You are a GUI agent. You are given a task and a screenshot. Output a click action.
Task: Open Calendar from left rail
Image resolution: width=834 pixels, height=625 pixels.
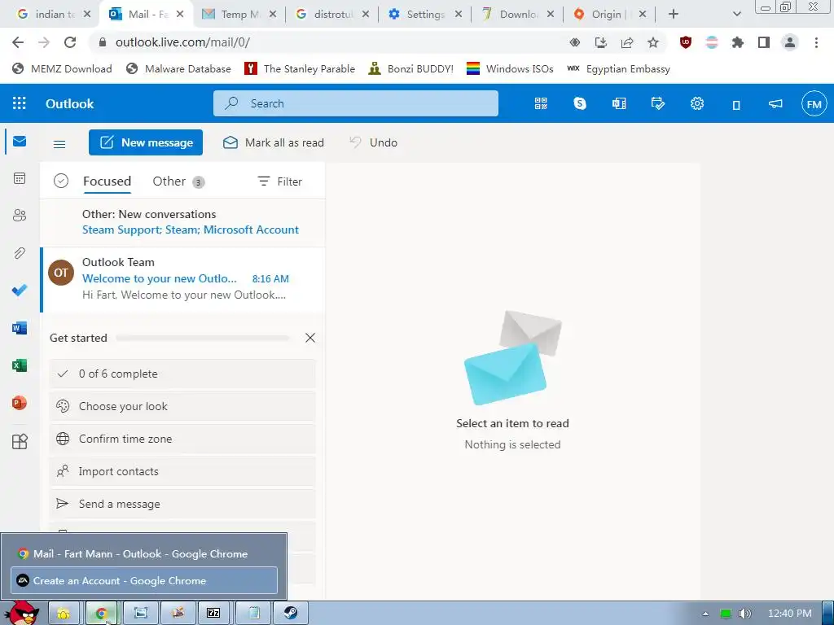click(20, 178)
